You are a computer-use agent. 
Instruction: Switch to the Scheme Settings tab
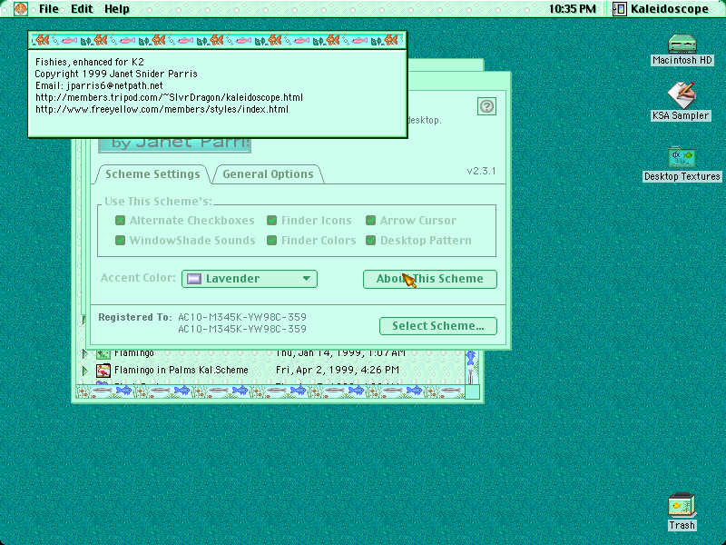tap(152, 174)
